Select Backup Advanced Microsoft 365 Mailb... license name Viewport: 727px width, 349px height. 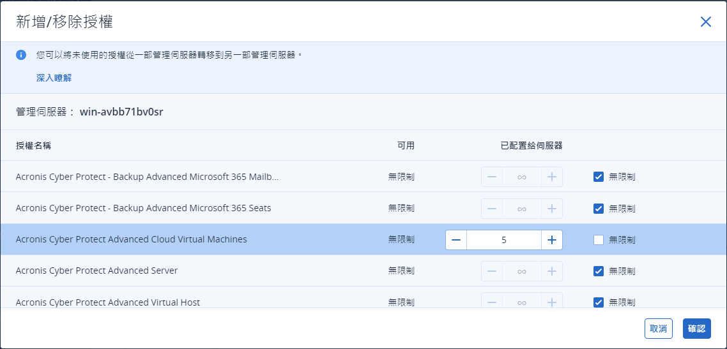point(148,177)
